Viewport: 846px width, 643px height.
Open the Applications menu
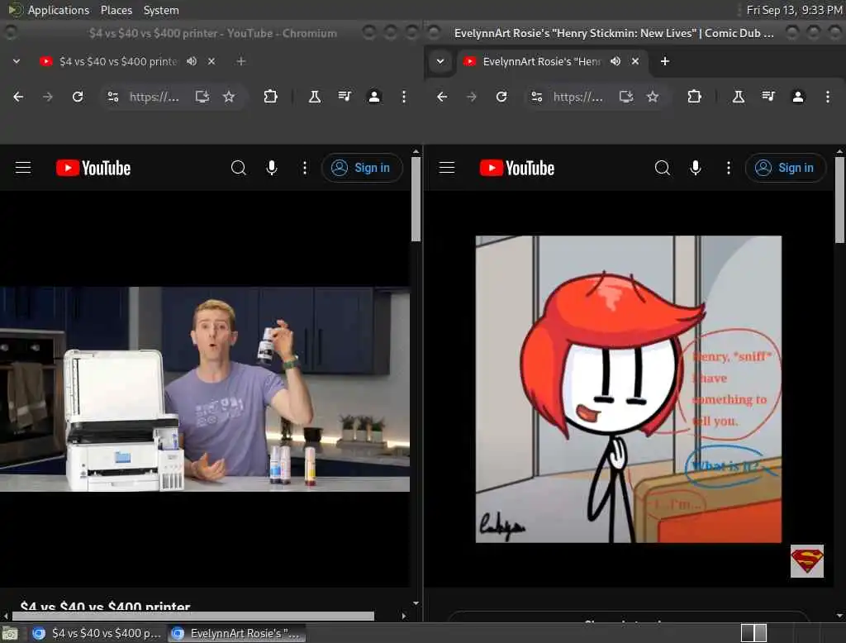click(x=59, y=10)
